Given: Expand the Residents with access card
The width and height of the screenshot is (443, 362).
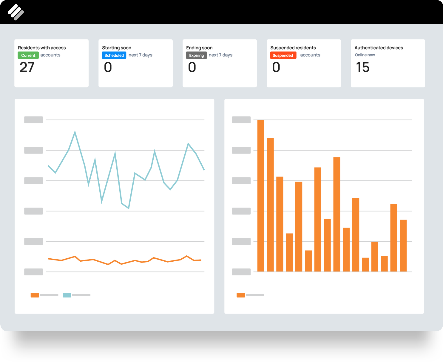Looking at the screenshot, I should tap(51, 63).
